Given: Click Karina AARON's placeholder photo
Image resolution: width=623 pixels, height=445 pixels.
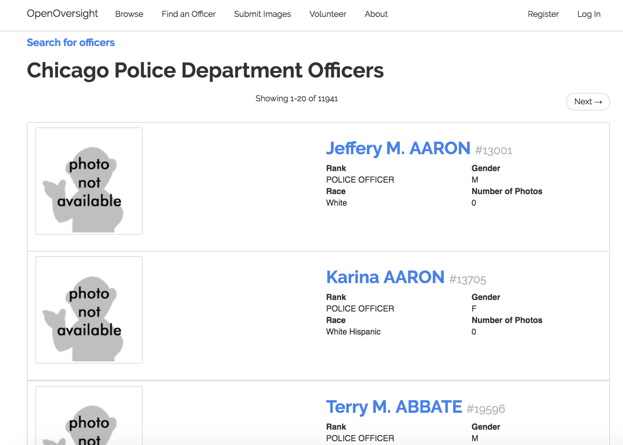Looking at the screenshot, I should 89,310.
